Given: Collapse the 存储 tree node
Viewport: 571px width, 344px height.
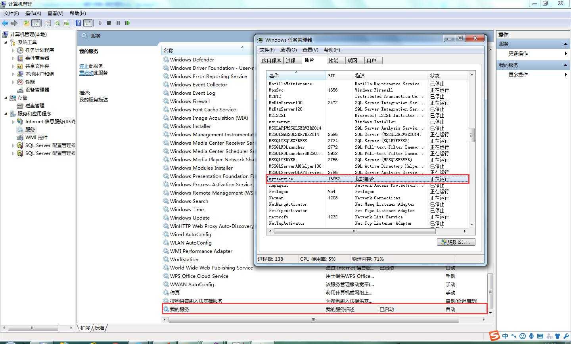Looking at the screenshot, I should (6, 97).
